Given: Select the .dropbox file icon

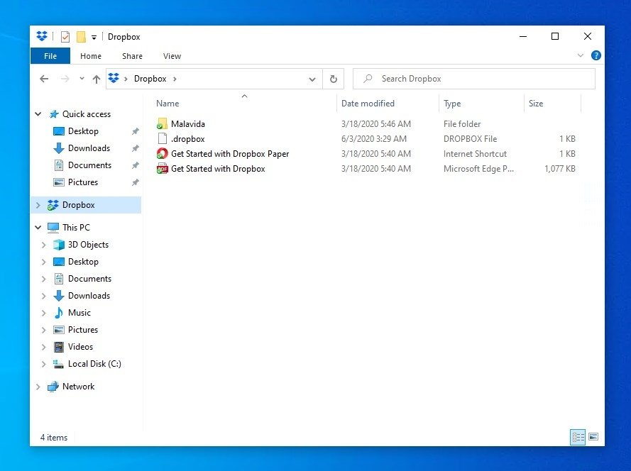Looking at the screenshot, I should [x=162, y=139].
